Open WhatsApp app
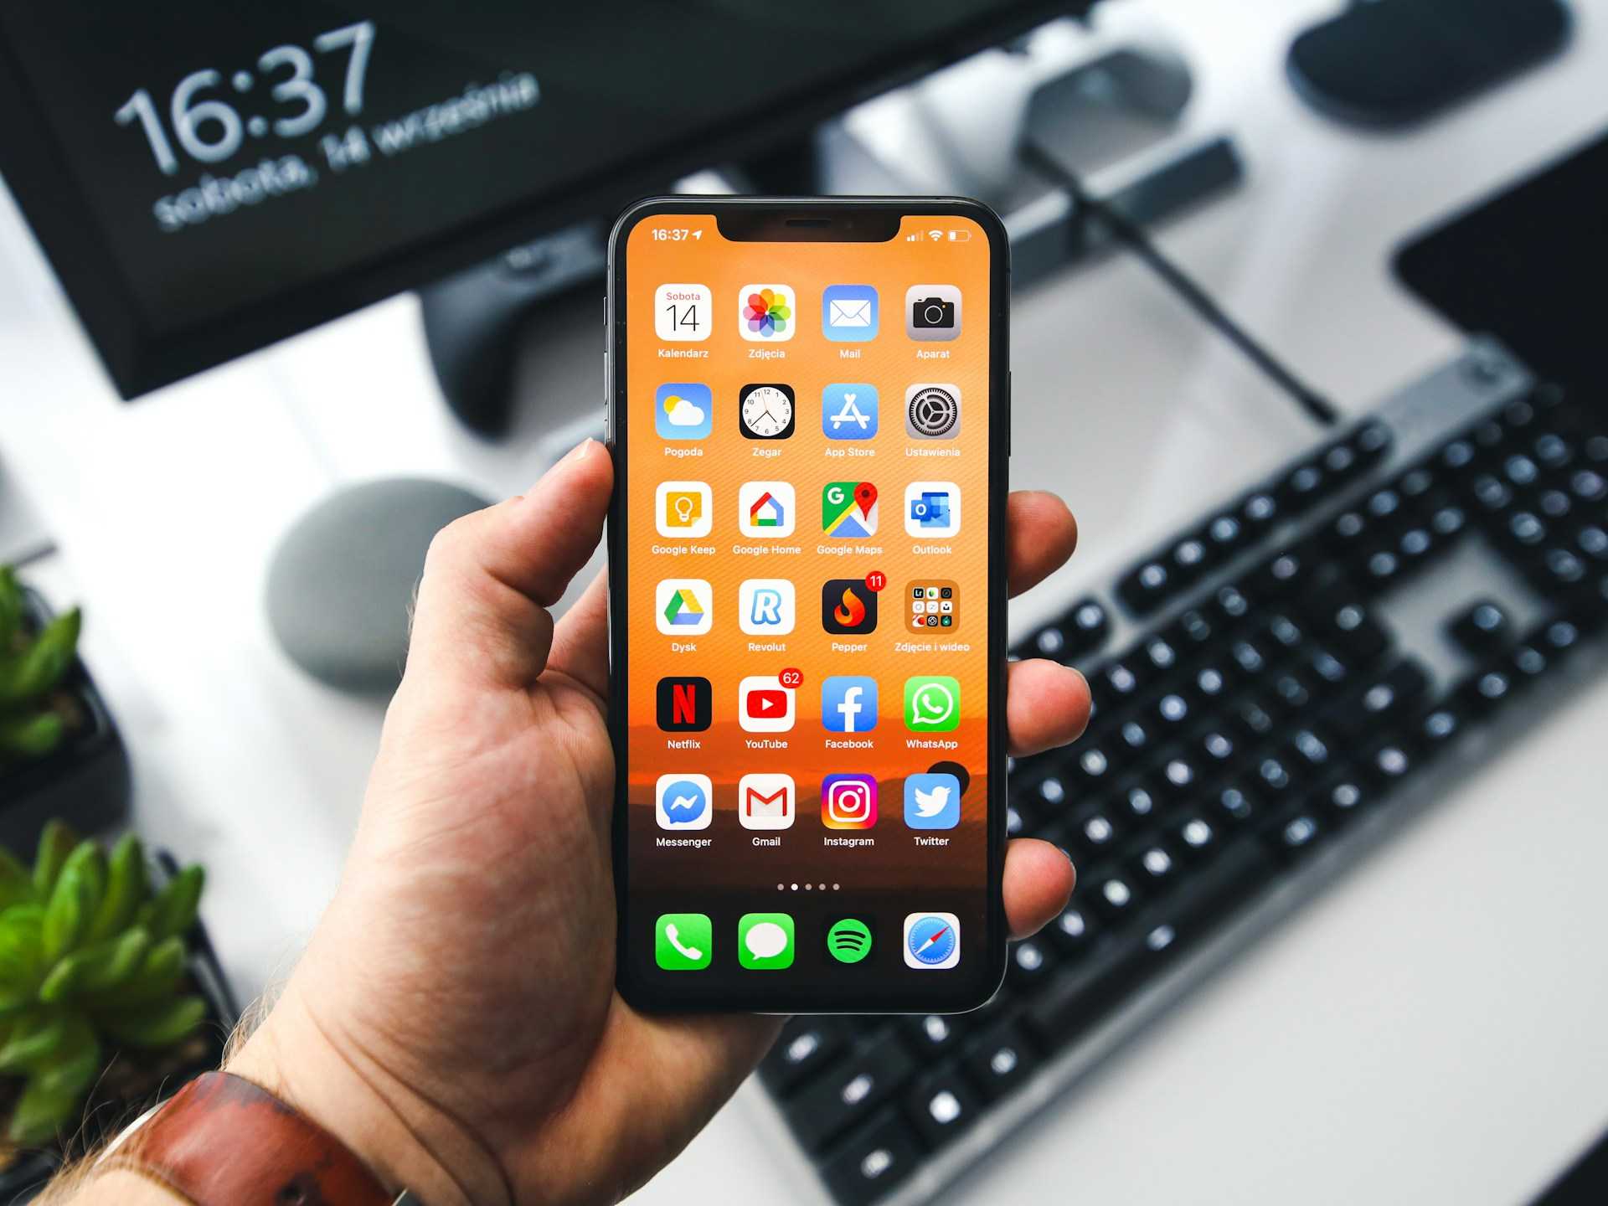 935,717
